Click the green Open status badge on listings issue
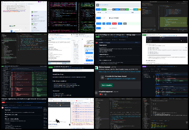 [98, 37]
